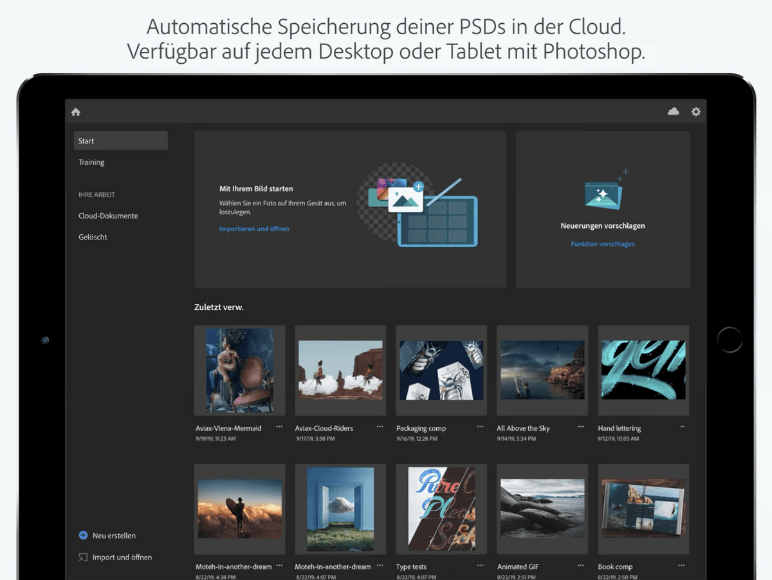Click the 'Animated GIF' file name
This screenshot has height=580, width=772.
[518, 567]
